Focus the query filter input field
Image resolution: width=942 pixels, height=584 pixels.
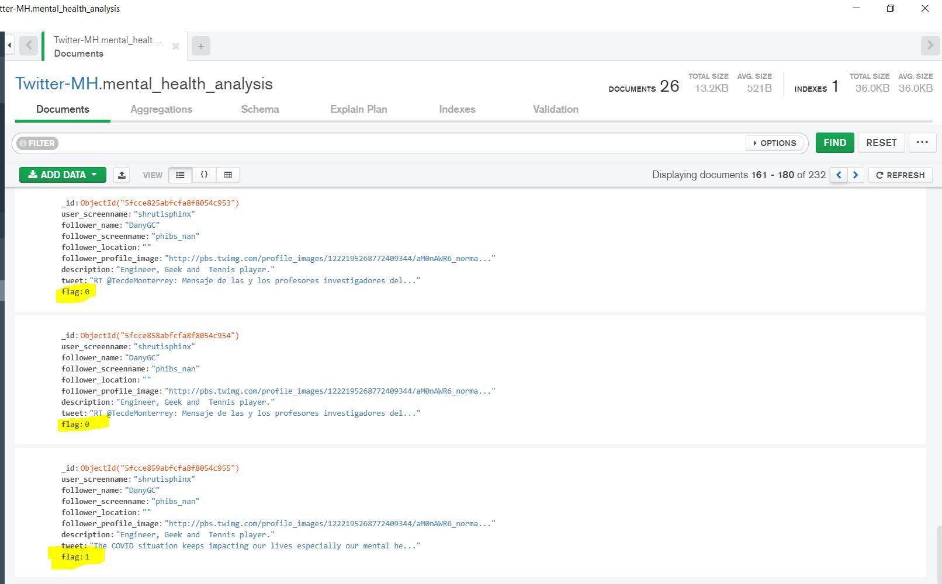[400, 143]
